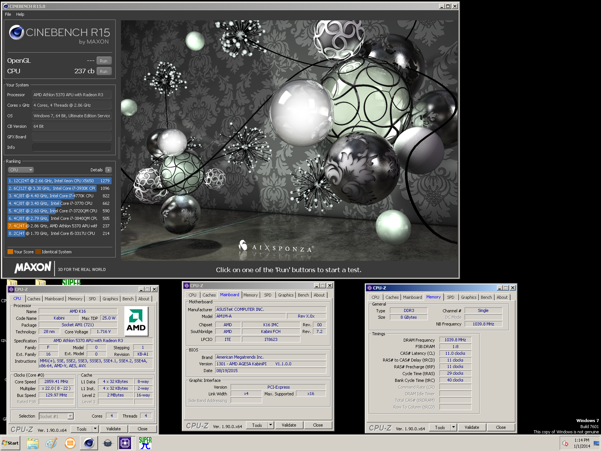Click the DRAM Frequency value 1039.8 MHz
The height and width of the screenshot is (451, 601).
point(455,340)
